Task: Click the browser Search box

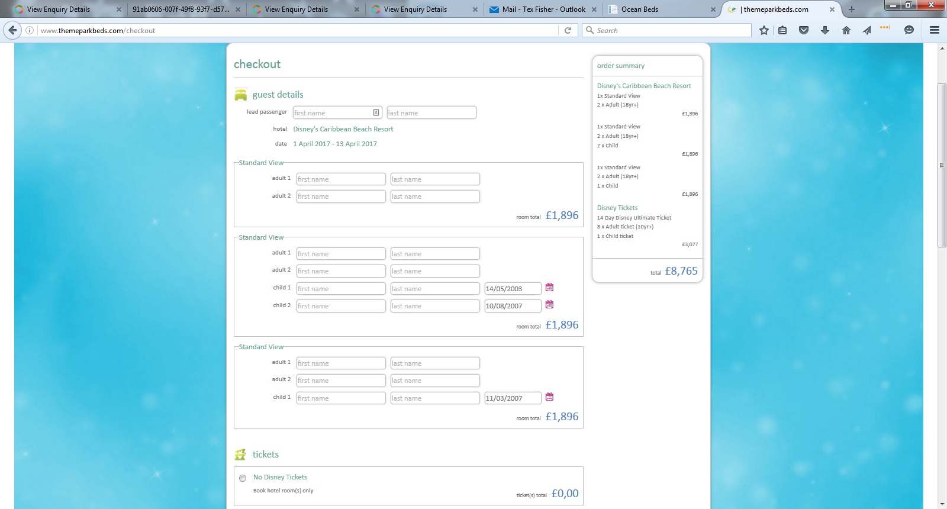Action: point(667,30)
